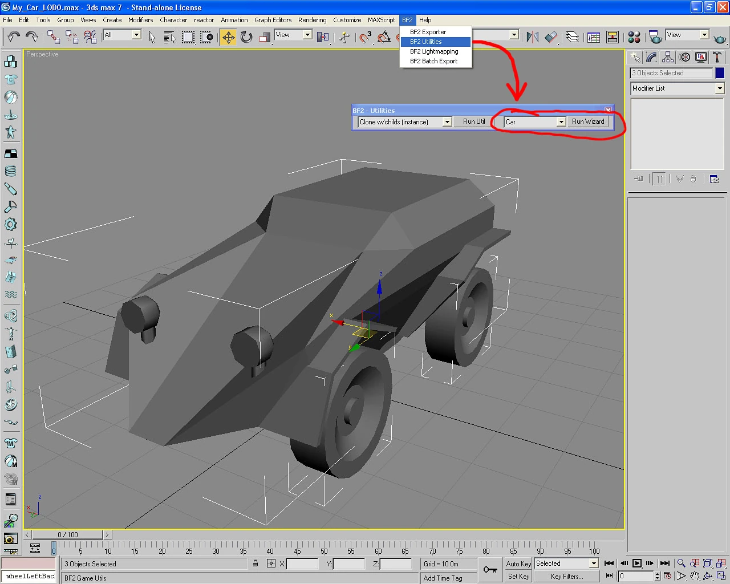Open the Rendering menu
The height and width of the screenshot is (584, 730).
[312, 20]
